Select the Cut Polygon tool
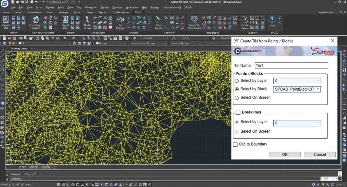 click(x=120, y=23)
